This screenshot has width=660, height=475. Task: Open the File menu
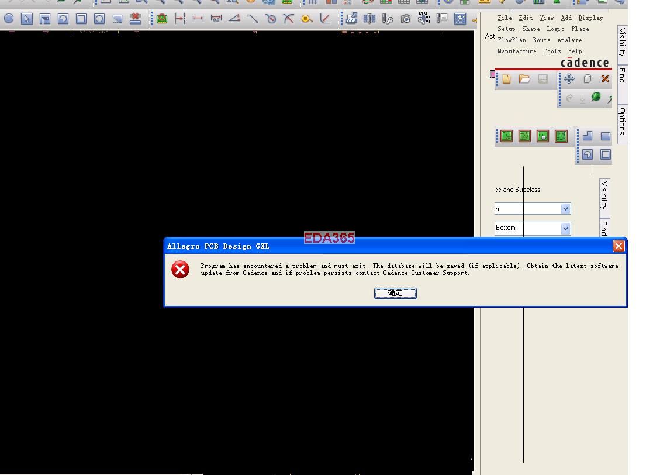[x=504, y=18]
